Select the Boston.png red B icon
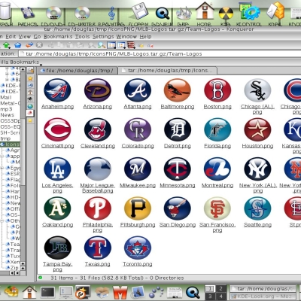The height and width of the screenshot is (301, 301). [217, 90]
